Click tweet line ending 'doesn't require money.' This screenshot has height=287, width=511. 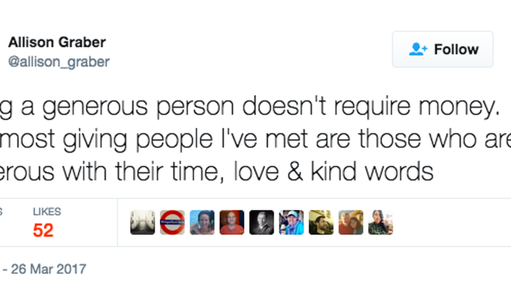(x=250, y=107)
